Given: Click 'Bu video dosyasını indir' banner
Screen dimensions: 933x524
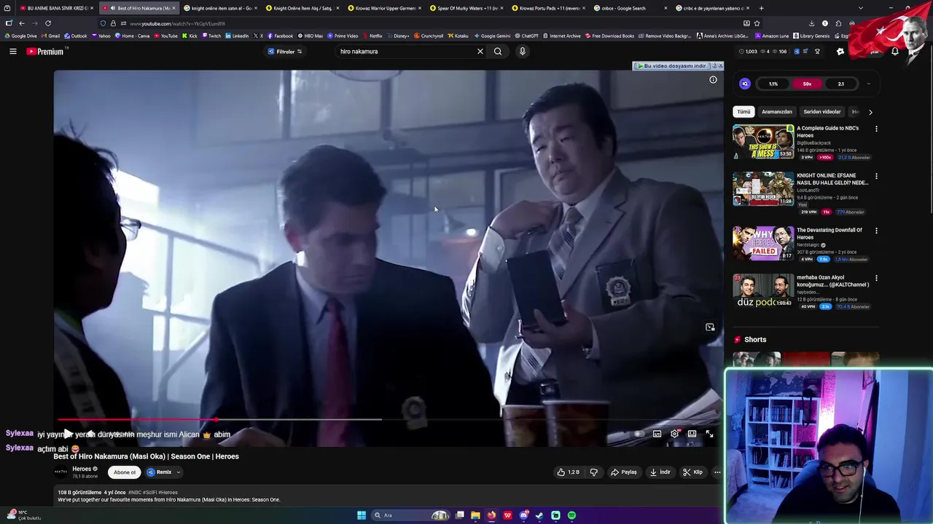Looking at the screenshot, I should (672, 65).
